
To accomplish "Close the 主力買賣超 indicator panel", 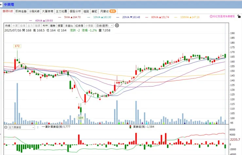I will click(6, 127).
